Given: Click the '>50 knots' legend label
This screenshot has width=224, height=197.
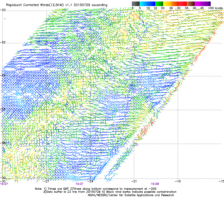Looking at the screenshot, I should 215,8.
